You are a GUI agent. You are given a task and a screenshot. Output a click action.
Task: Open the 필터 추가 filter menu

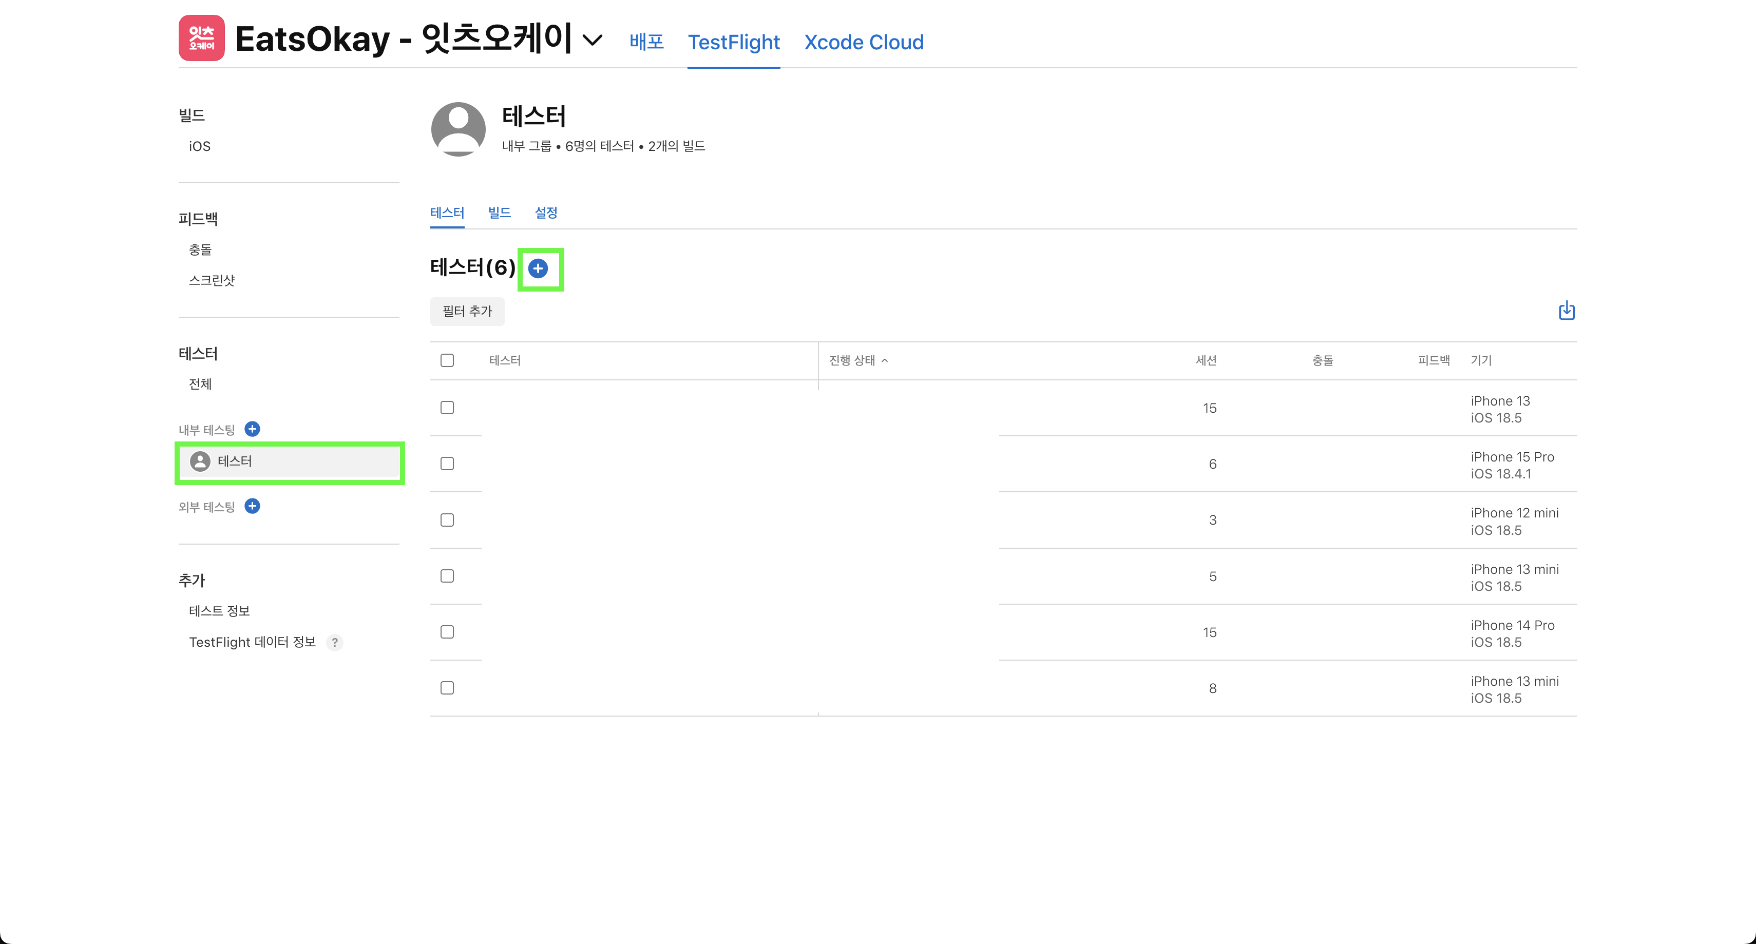pos(467,312)
